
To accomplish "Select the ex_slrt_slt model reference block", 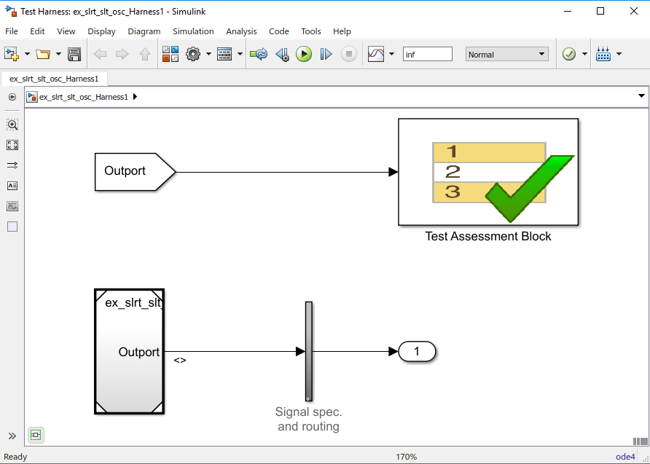I will click(x=129, y=351).
